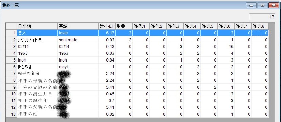Image resolution: width=281 pixels, height=122 pixels.
Task: Click the maximize window button
Action: coord(262,5)
